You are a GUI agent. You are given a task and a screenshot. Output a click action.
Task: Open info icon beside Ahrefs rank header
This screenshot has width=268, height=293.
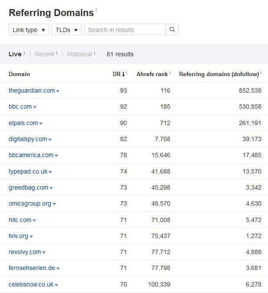(170, 72)
